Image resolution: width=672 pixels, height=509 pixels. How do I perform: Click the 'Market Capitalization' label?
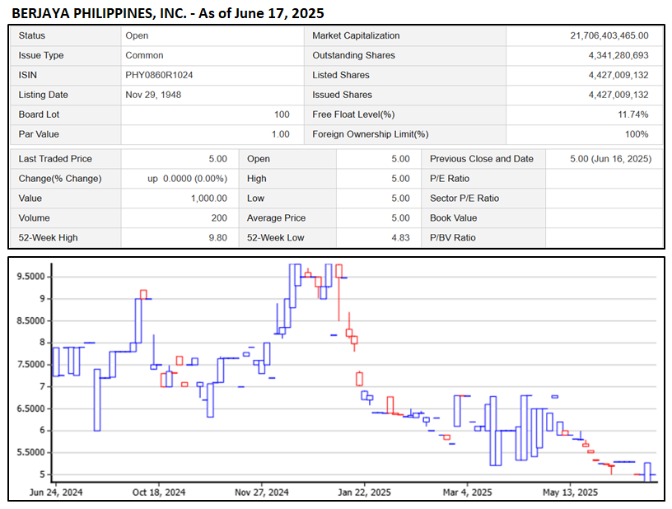pyautogui.click(x=356, y=35)
